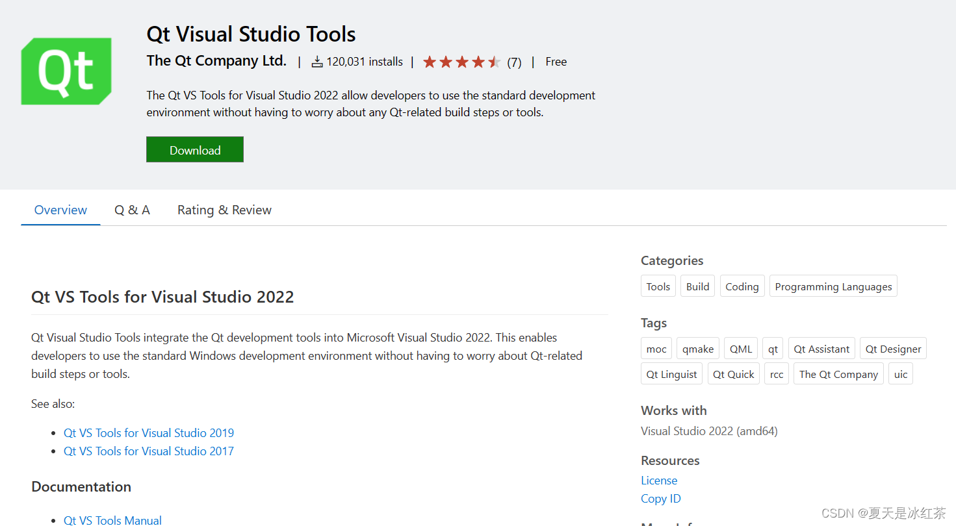Click the Qt Linguist tag
This screenshot has width=956, height=526.
click(x=671, y=374)
